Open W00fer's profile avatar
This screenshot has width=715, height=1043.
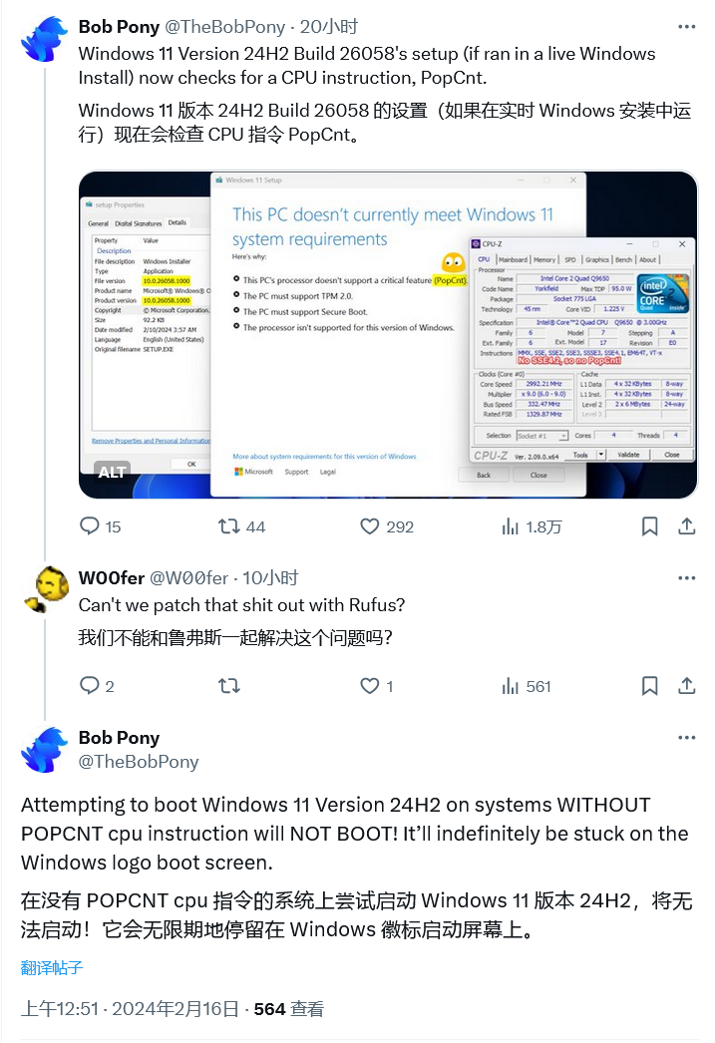(x=45, y=589)
